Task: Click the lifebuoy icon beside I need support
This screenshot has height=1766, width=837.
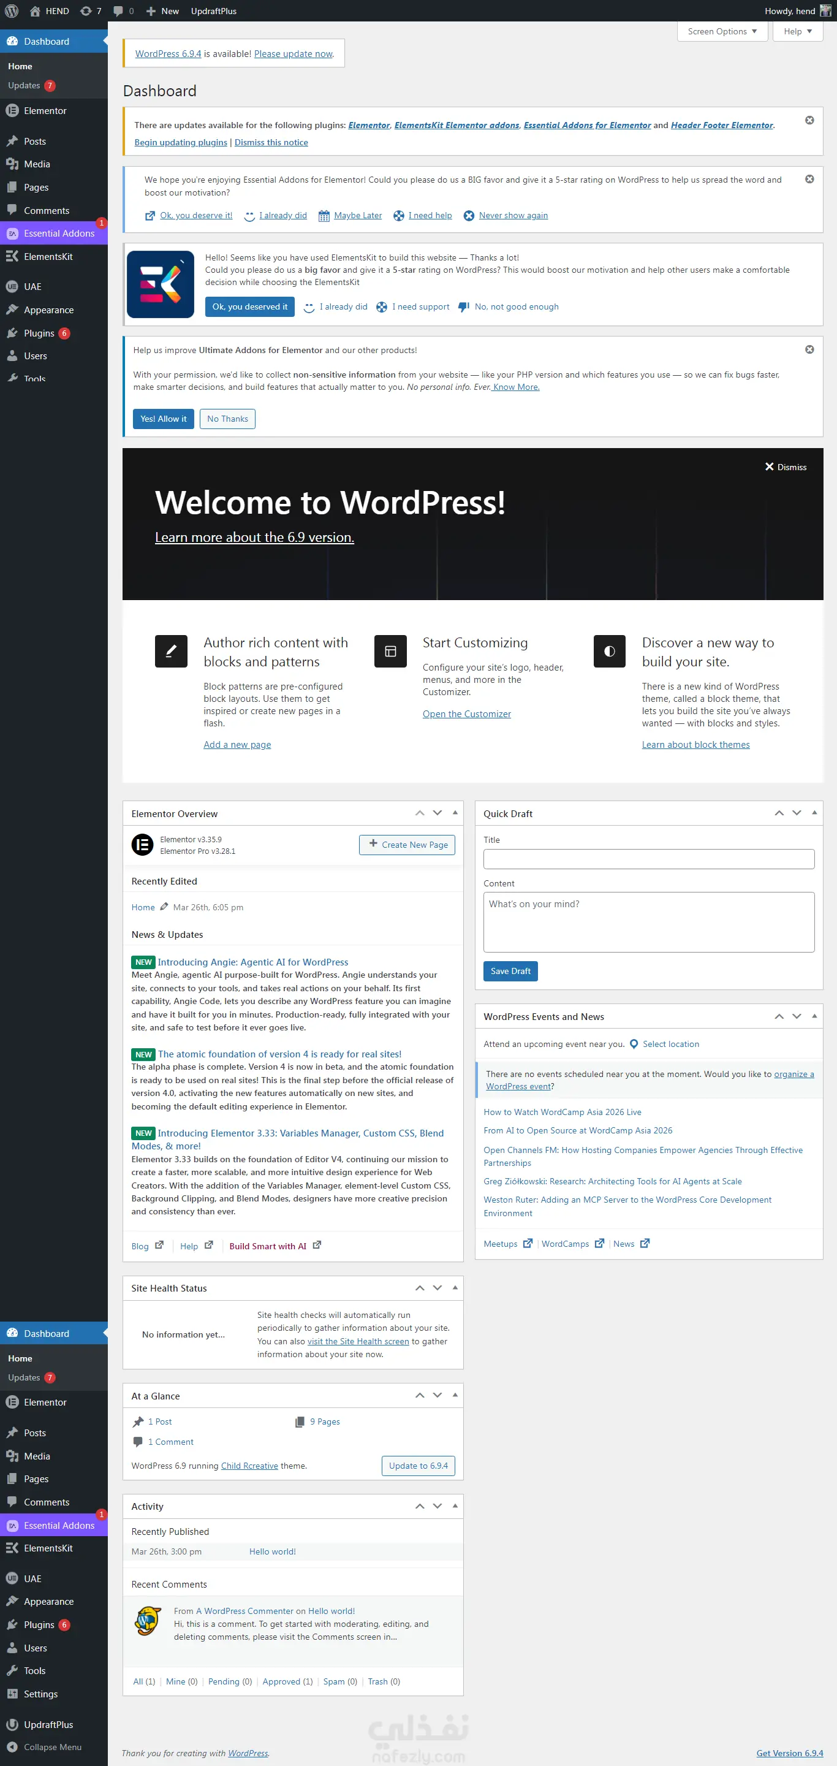Action: pyautogui.click(x=382, y=307)
